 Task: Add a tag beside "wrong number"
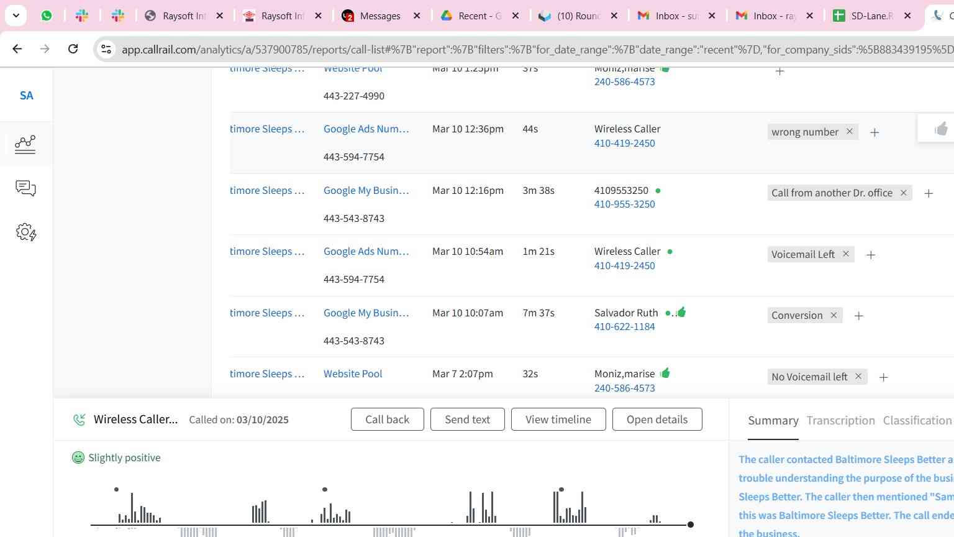coord(874,132)
